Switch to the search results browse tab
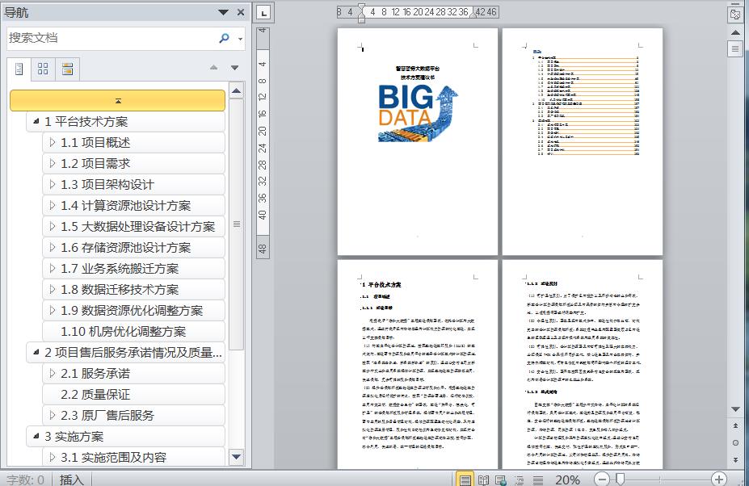This screenshot has width=749, height=486. (67, 69)
